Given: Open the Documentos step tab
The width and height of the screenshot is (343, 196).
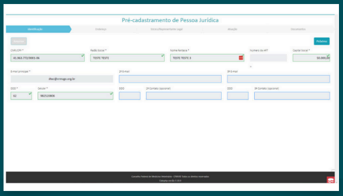Looking at the screenshot, I should point(298,29).
